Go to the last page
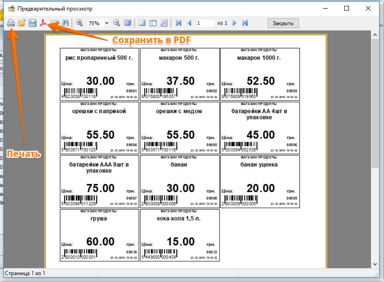 (245, 23)
